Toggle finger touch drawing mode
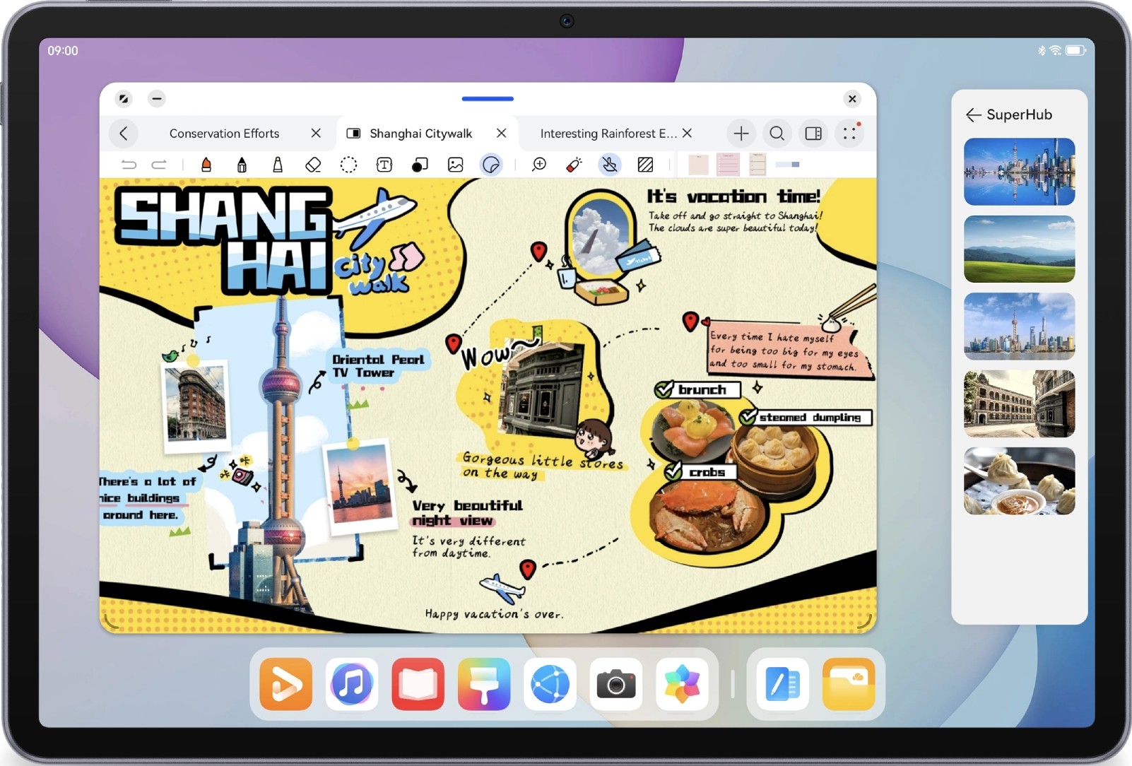Image resolution: width=1132 pixels, height=766 pixels. point(609,165)
